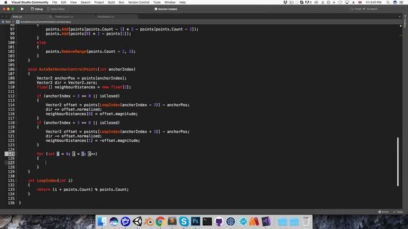Navigate back with the tab arrow
Image resolution: width=408 pixels, height=229 pixels.
(3, 17)
